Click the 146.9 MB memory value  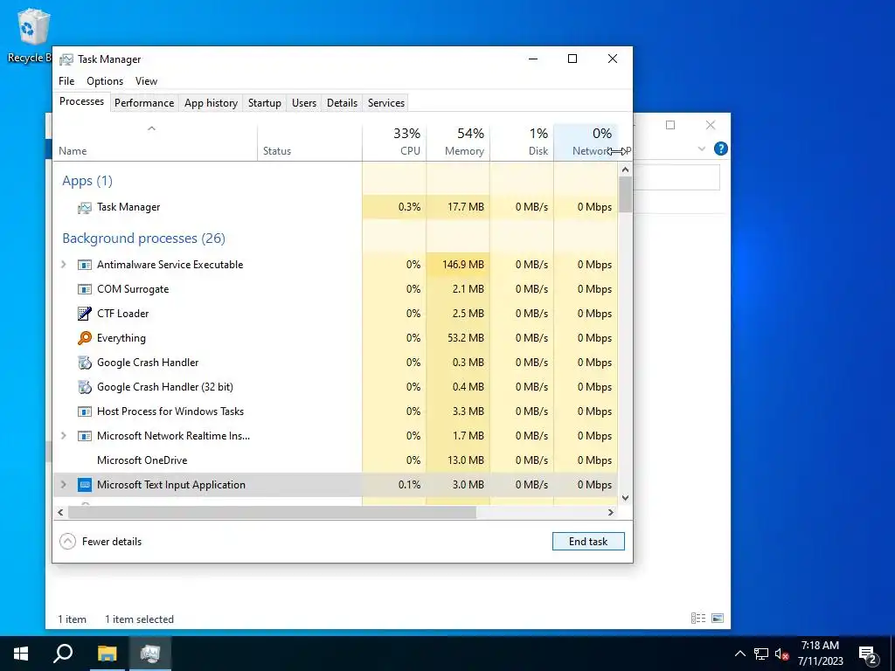(x=463, y=265)
